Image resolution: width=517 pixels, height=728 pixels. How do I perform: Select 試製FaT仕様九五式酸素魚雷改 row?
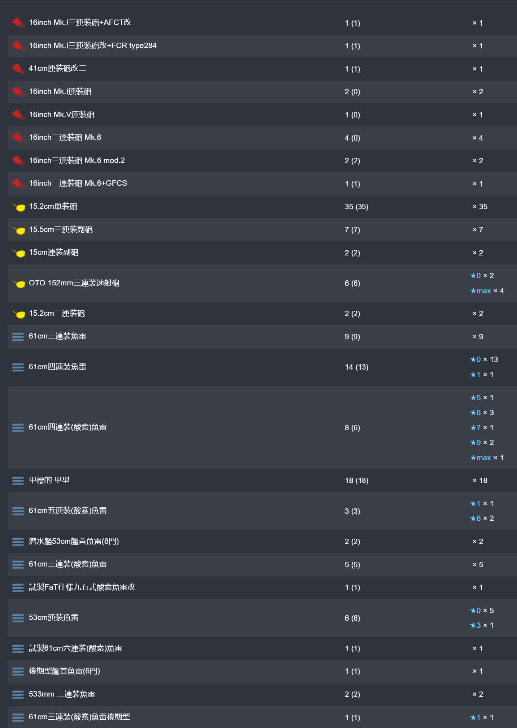pyautogui.click(x=262, y=587)
